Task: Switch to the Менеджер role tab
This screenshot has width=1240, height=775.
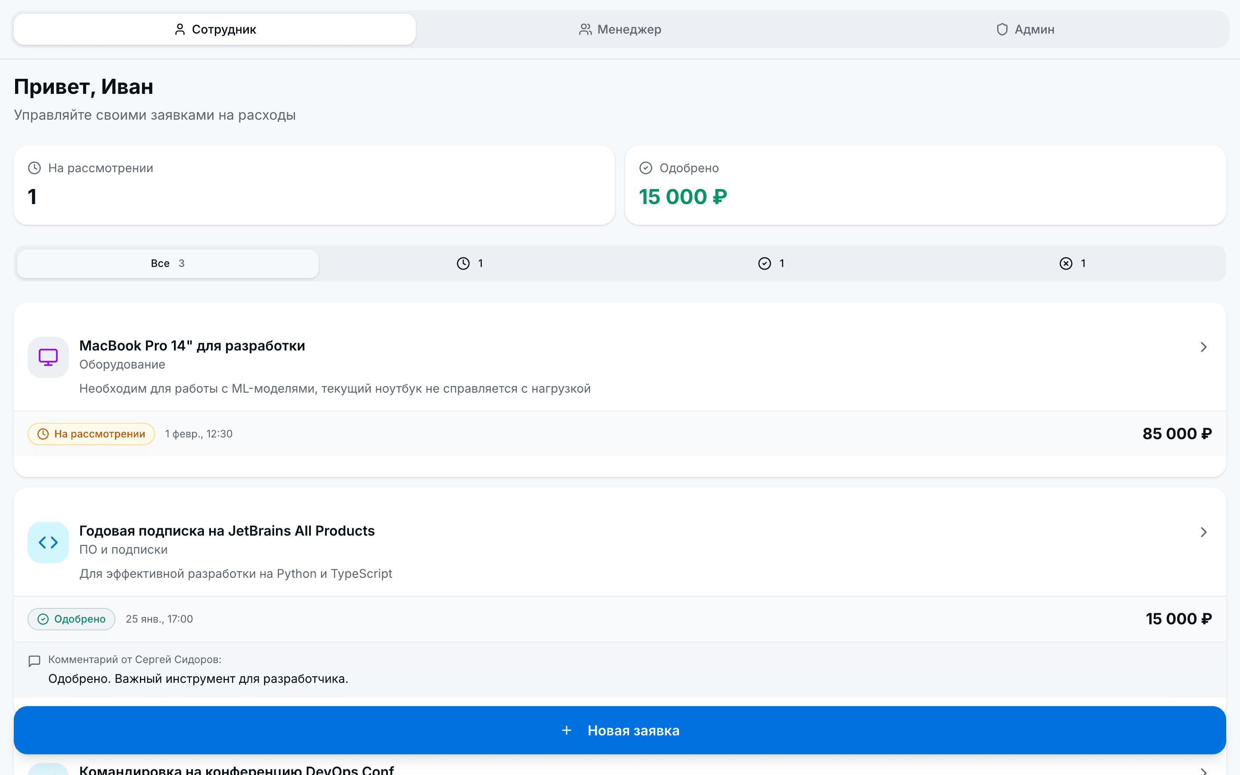Action: [x=620, y=29]
